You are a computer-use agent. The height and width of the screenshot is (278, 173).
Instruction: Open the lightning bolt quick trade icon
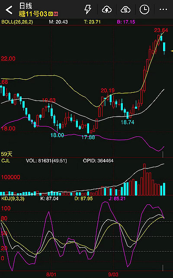(x=88, y=9)
